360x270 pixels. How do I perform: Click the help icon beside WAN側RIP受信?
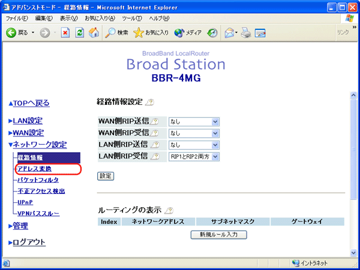(x=155, y=133)
